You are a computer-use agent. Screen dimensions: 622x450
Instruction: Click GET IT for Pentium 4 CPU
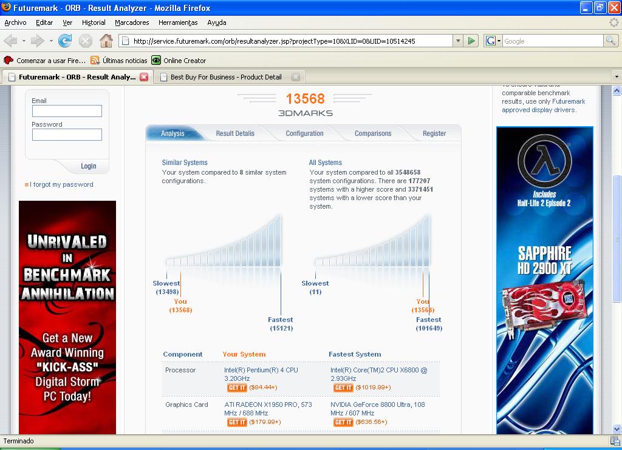pos(238,388)
